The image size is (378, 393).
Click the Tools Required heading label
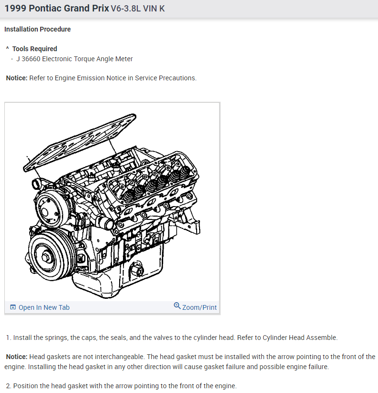coord(34,49)
